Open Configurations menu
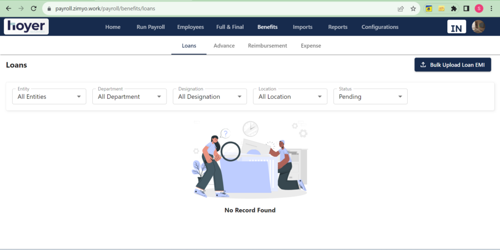 380,27
